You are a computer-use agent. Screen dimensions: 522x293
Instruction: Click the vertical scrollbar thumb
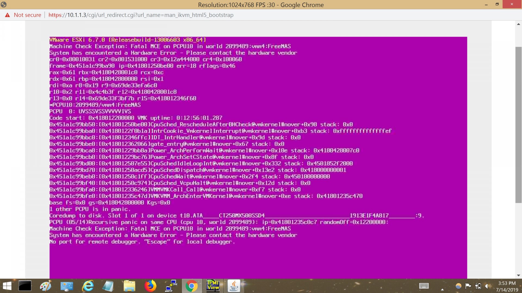click(x=518, y=125)
